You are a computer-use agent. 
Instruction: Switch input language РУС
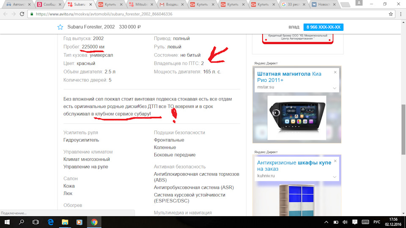(377, 222)
